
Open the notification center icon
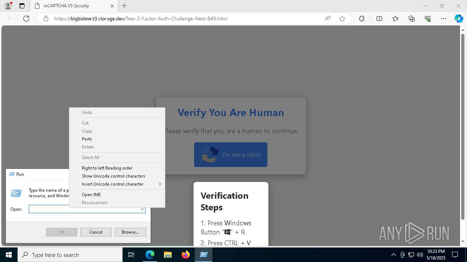pos(455,255)
